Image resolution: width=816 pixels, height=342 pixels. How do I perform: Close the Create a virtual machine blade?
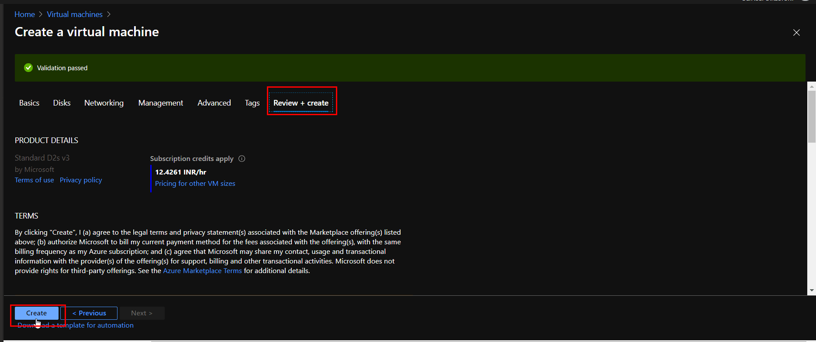pos(796,33)
